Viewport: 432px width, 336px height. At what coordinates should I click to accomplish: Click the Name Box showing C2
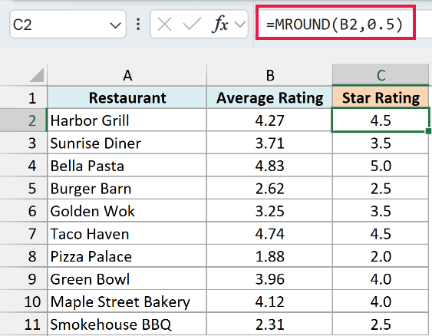coord(68,25)
